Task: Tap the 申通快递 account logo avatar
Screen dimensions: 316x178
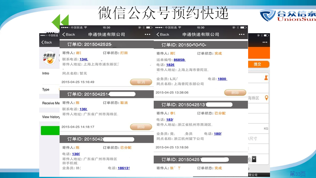Action: tap(49, 58)
